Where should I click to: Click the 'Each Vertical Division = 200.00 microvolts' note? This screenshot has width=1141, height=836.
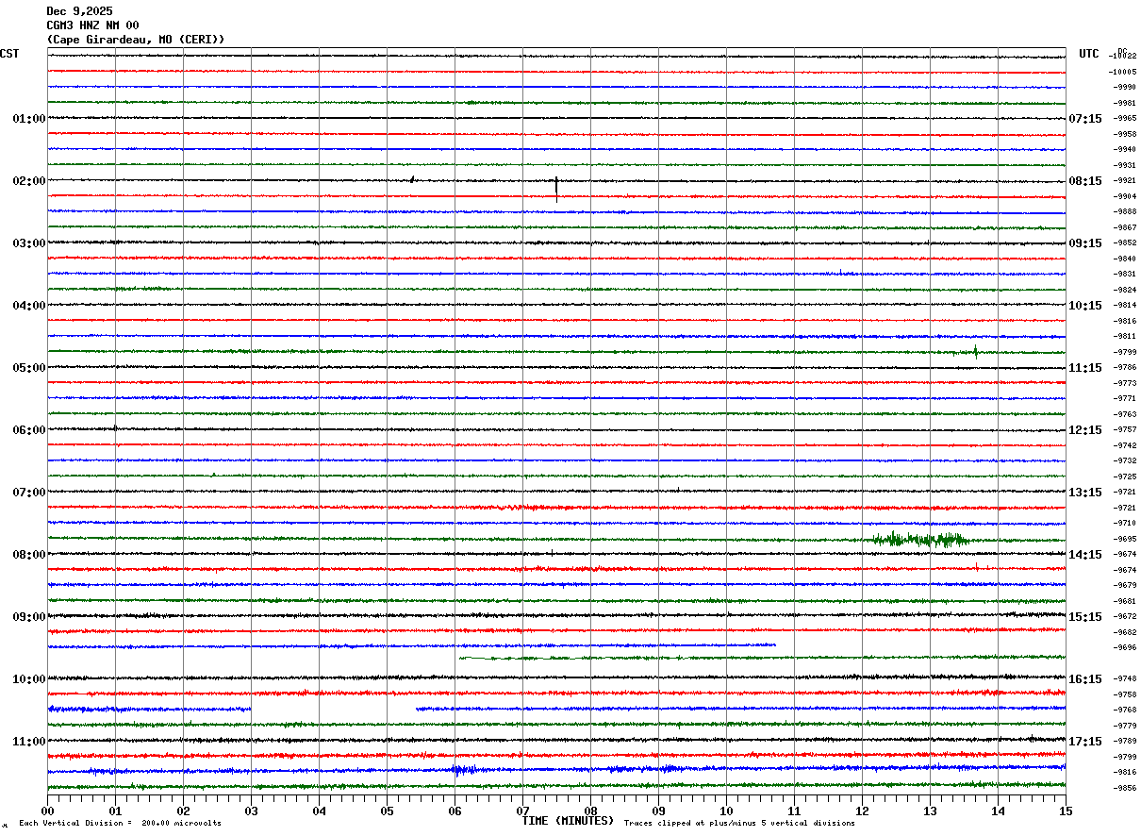point(120,824)
